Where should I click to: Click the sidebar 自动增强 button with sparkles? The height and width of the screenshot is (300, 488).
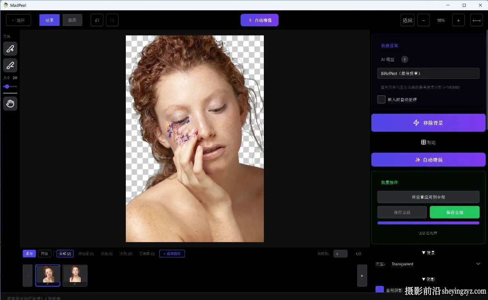[429, 160]
